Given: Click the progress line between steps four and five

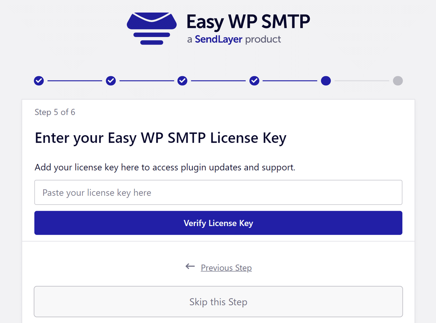Looking at the screenshot, I should tap(290, 81).
